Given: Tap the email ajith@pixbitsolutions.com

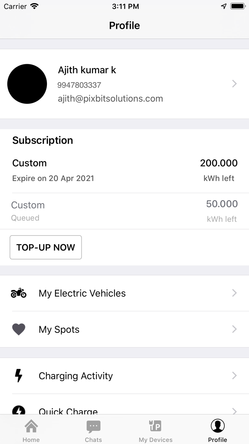Looking at the screenshot, I should coord(110,99).
